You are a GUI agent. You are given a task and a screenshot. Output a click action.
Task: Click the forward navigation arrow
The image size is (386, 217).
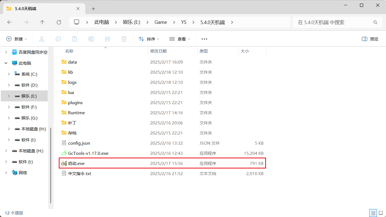(x=26, y=22)
